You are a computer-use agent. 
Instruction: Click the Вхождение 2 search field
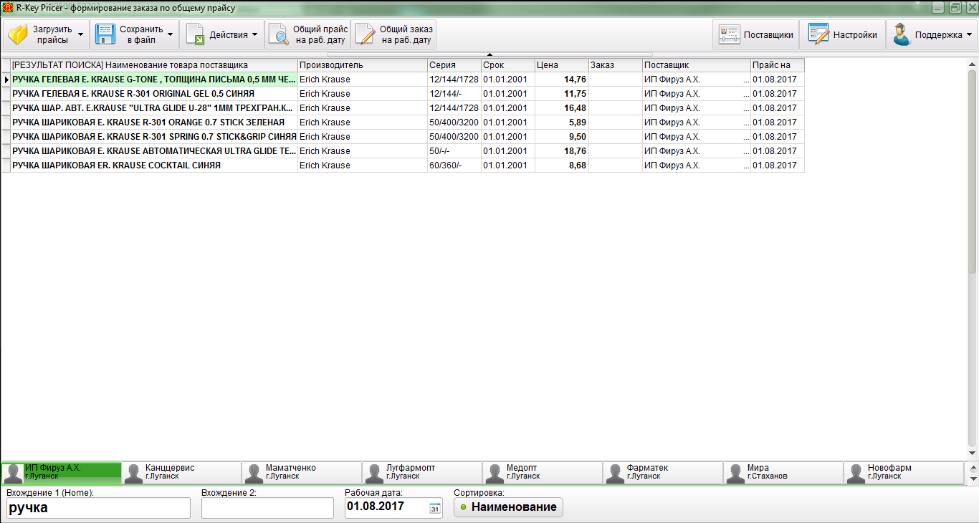(267, 508)
